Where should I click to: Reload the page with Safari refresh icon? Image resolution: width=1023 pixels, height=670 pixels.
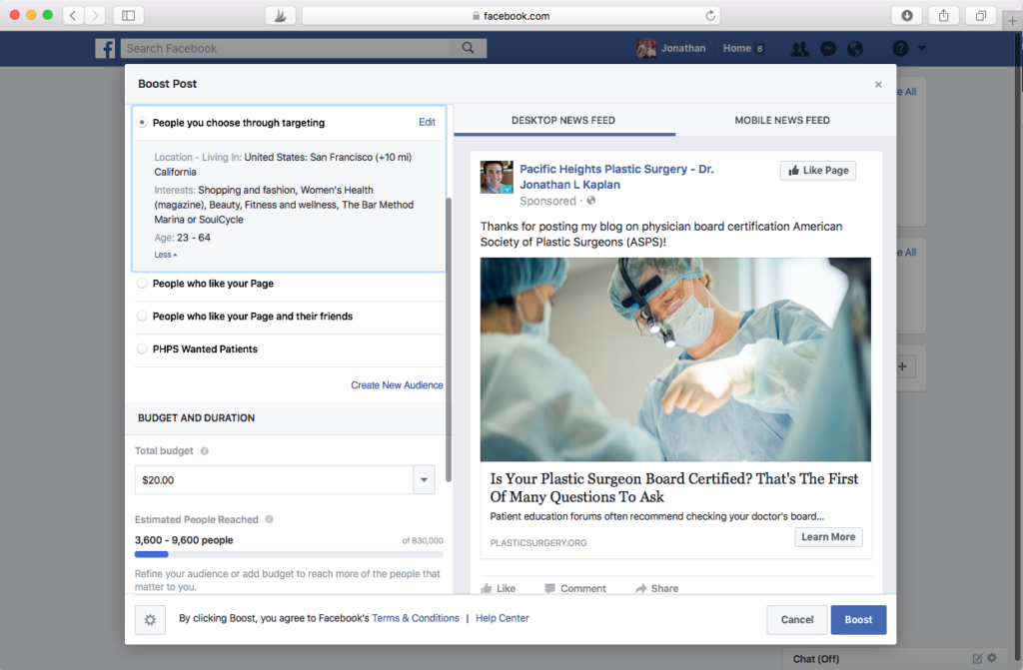[x=710, y=16]
